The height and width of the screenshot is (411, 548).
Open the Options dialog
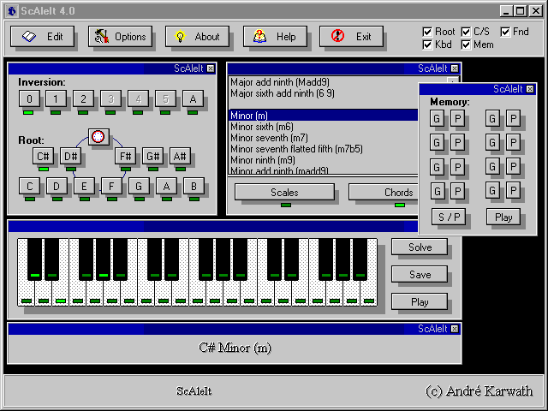(120, 37)
